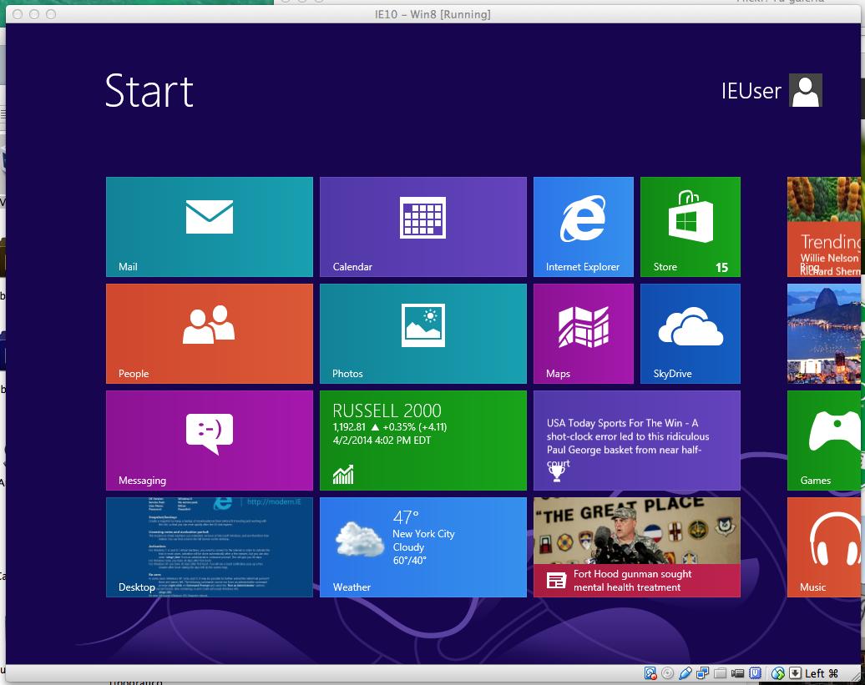The image size is (865, 685).
Task: Open the Maps tile
Action: 583,333
